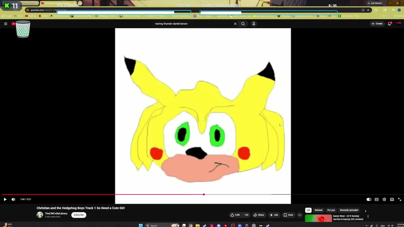Switch to theater mode view

[x=392, y=199]
